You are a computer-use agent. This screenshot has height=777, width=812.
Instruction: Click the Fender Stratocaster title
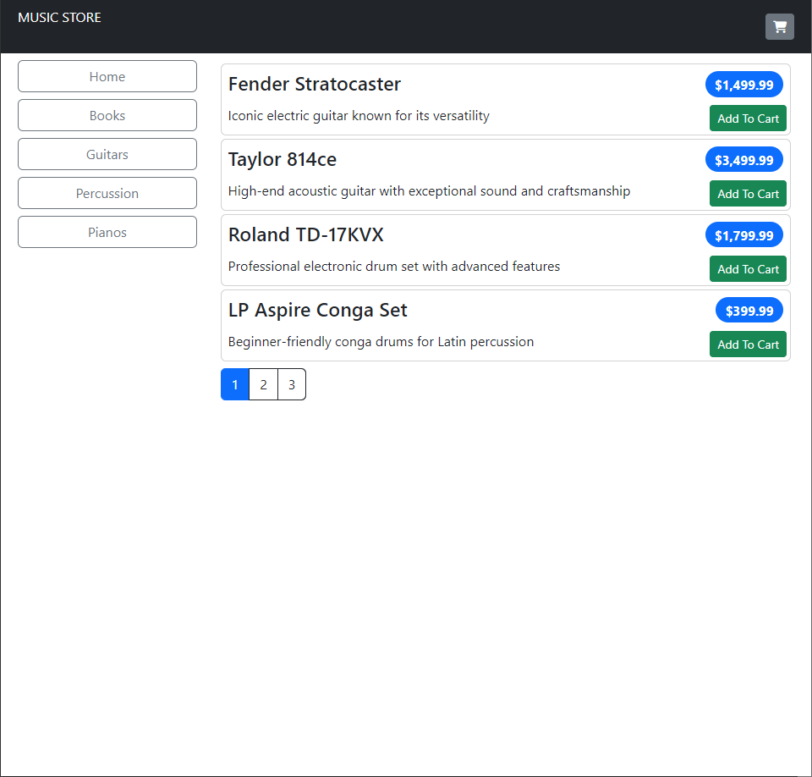pos(315,84)
